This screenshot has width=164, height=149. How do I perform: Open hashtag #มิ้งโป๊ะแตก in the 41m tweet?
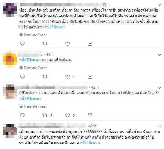pos(30,60)
